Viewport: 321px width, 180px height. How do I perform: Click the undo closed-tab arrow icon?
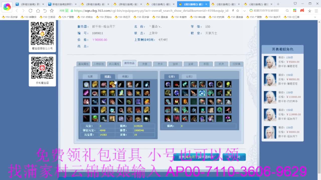pyautogui.click(x=45, y=11)
